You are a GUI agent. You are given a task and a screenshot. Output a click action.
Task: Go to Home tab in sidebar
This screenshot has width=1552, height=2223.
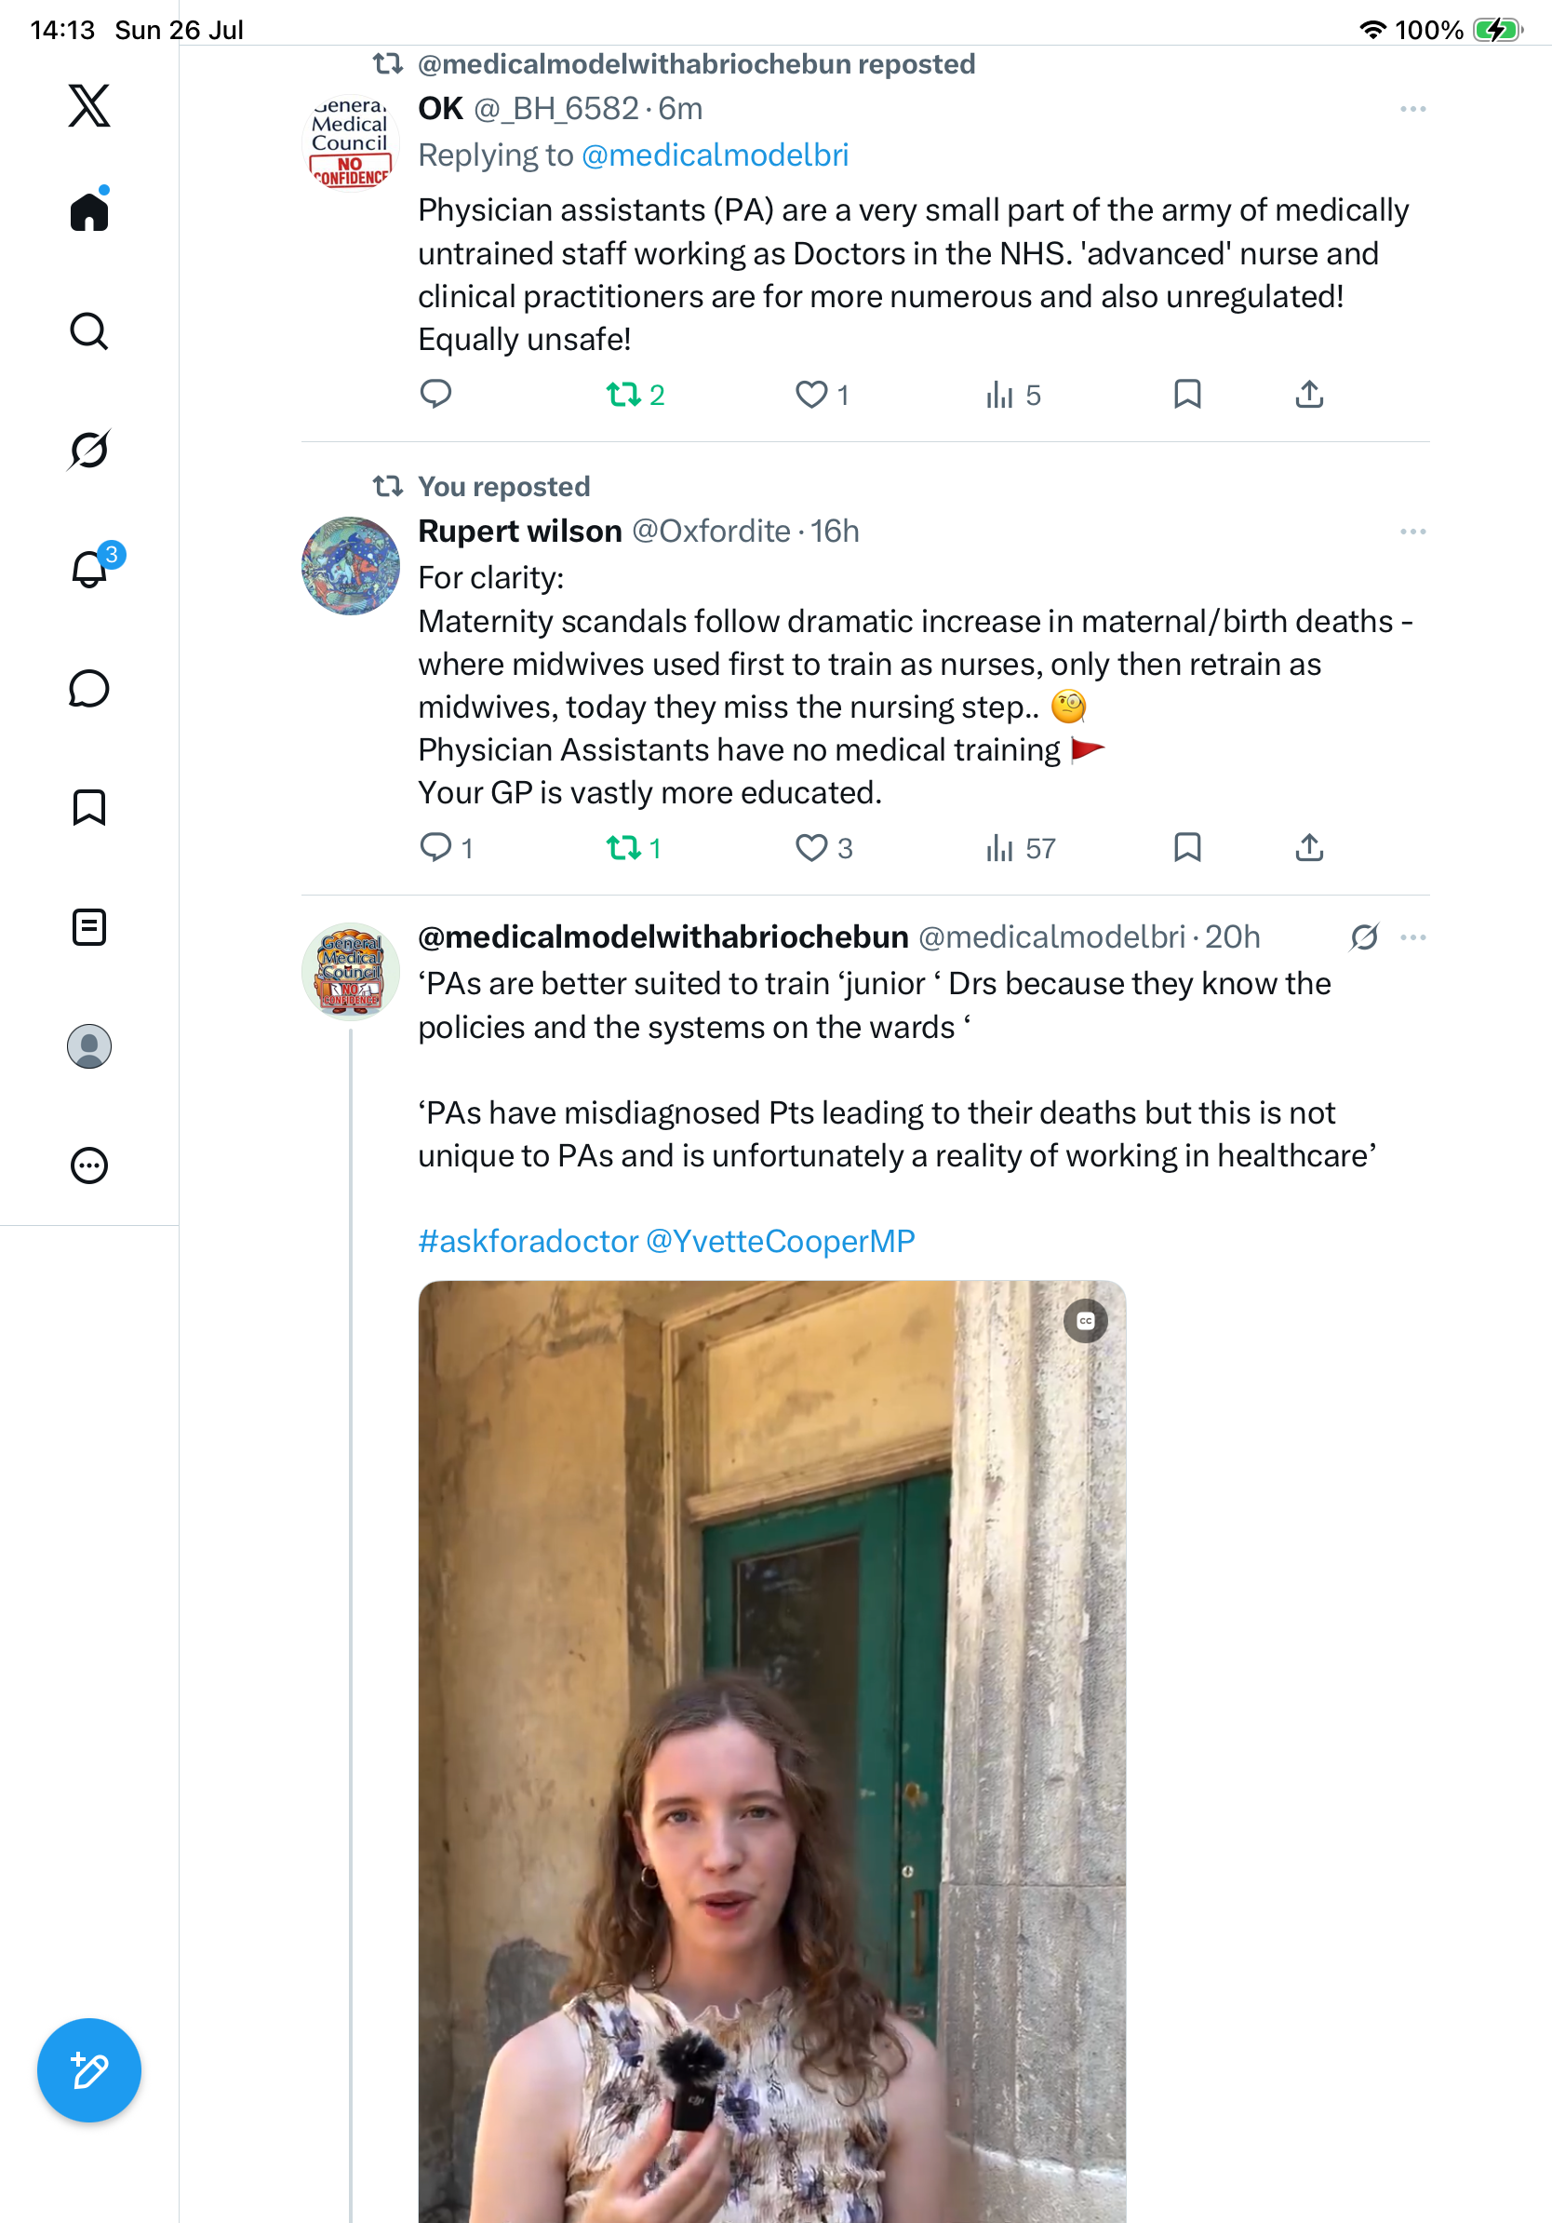[x=89, y=210]
